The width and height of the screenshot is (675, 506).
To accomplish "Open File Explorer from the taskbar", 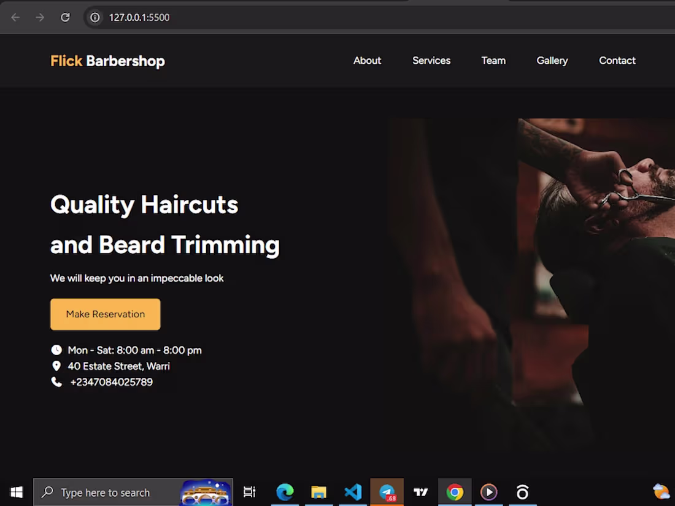I will point(319,492).
